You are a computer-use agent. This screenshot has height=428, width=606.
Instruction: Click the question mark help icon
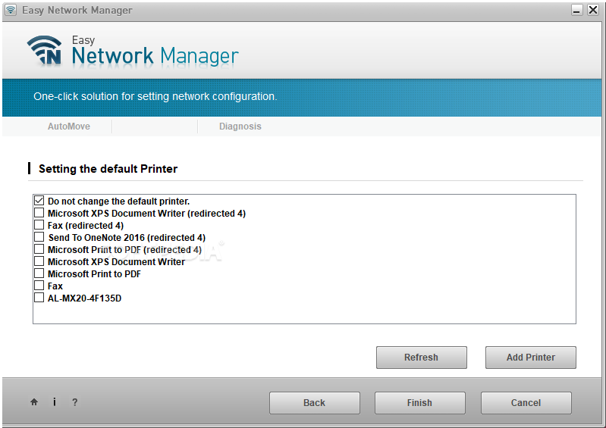(x=74, y=402)
